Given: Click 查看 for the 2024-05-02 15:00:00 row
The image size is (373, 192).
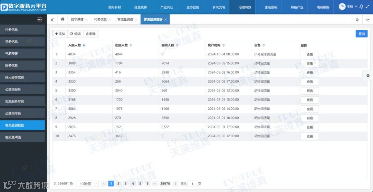Looking at the screenshot, I should [310, 64].
